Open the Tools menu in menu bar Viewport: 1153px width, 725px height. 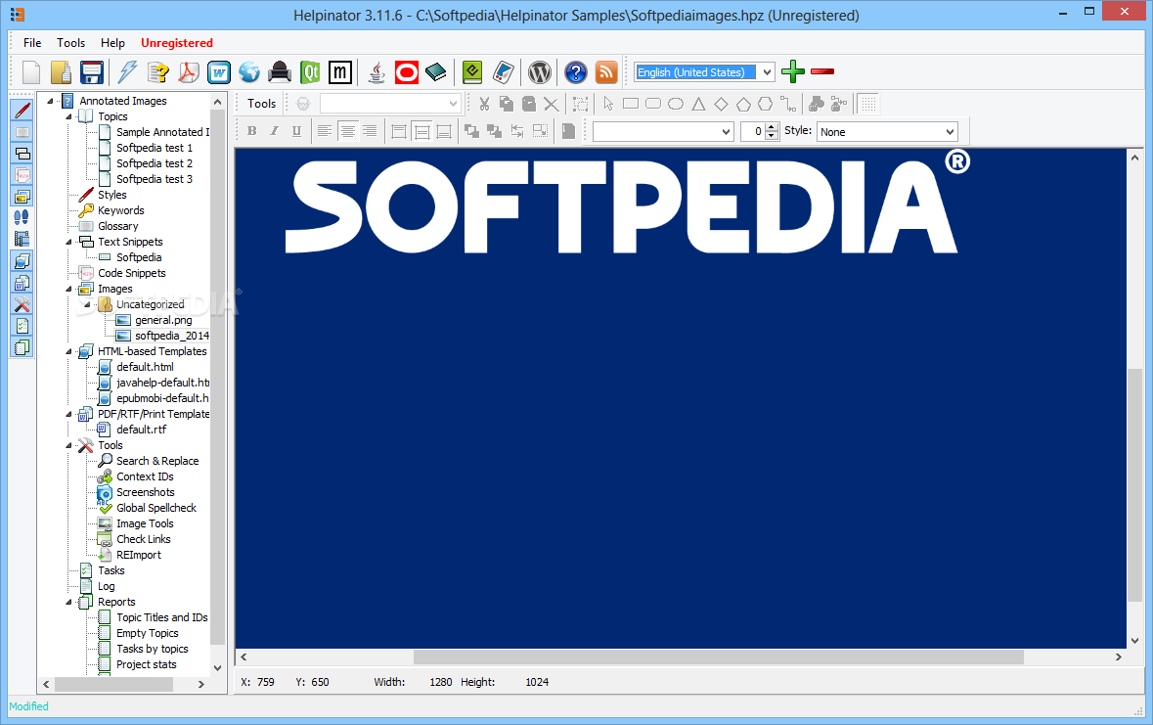click(70, 43)
